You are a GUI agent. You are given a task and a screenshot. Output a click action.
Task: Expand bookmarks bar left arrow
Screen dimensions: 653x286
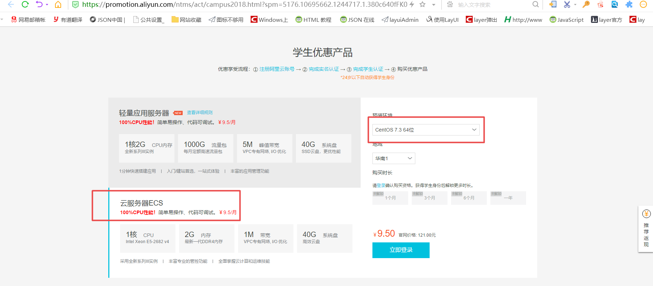pyautogui.click(x=2, y=19)
